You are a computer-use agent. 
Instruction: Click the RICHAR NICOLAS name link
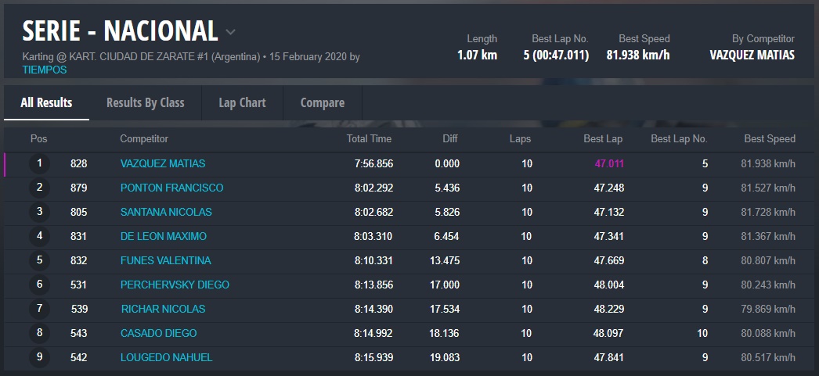163,309
